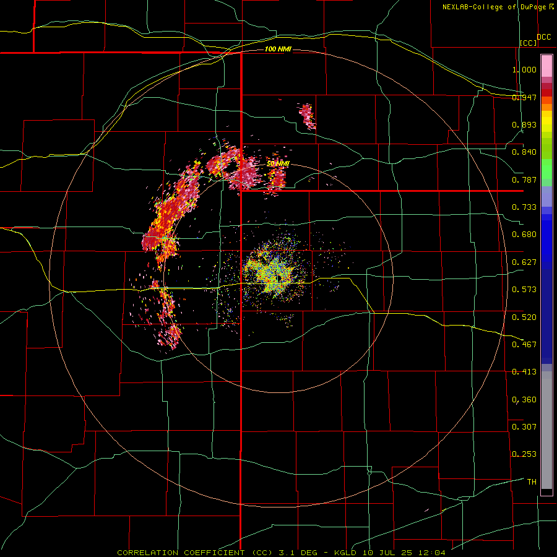This screenshot has width=557, height=557.
Task: Click the Correlation Coefficient KGLD caption
Action: (x=281, y=553)
